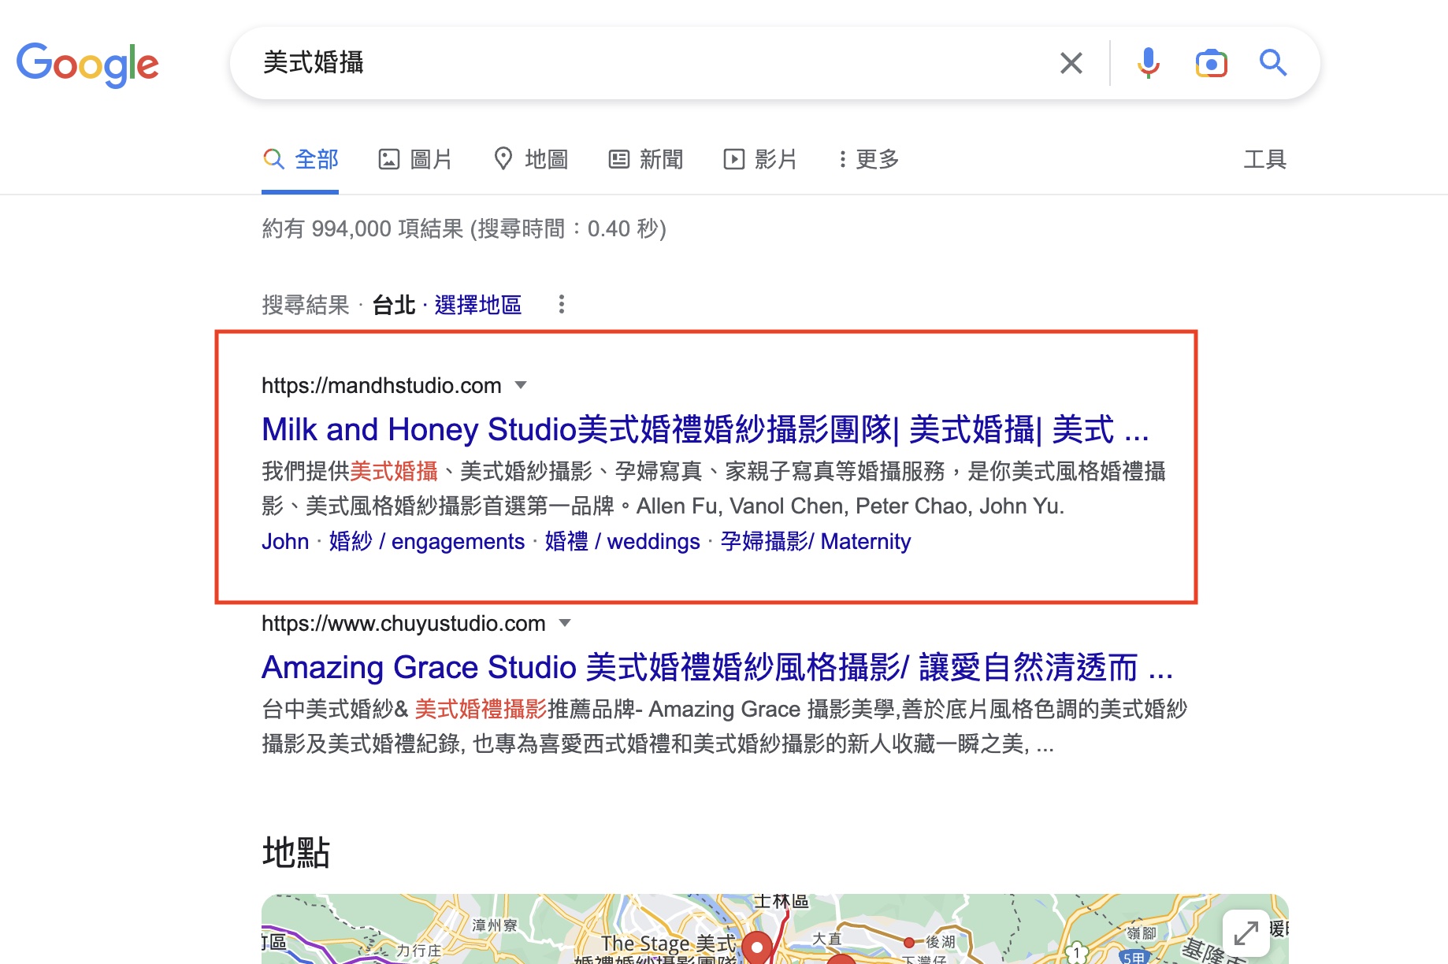Submit search with the magnifying glass icon
The image size is (1448, 964).
1272,63
